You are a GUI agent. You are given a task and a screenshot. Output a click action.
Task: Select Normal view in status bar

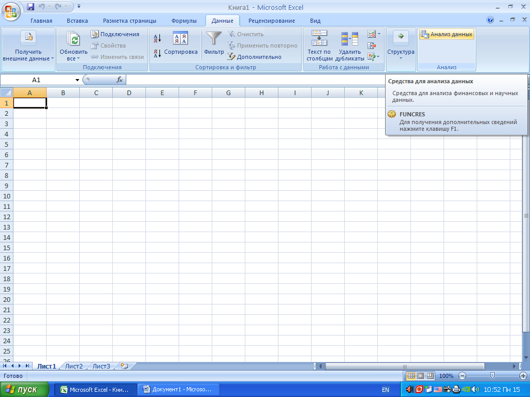(410, 376)
